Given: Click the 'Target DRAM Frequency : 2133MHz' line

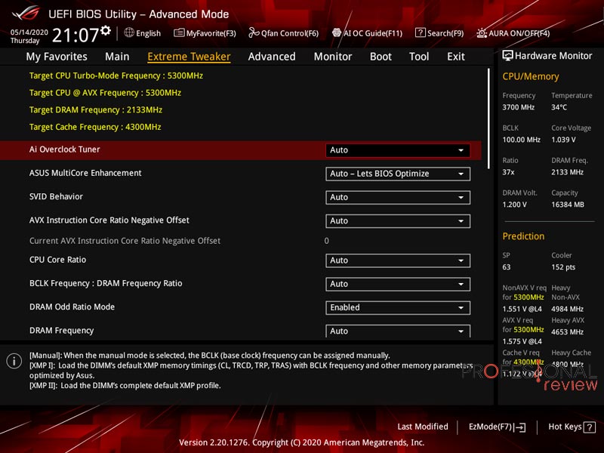Looking at the screenshot, I should pos(96,109).
